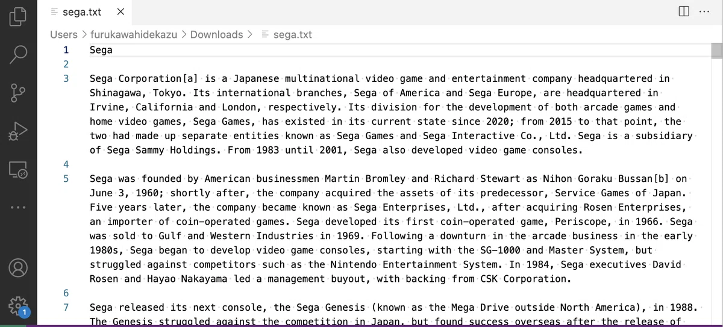Click line number 6 in gutter
This screenshot has width=723, height=327.
[x=66, y=293]
